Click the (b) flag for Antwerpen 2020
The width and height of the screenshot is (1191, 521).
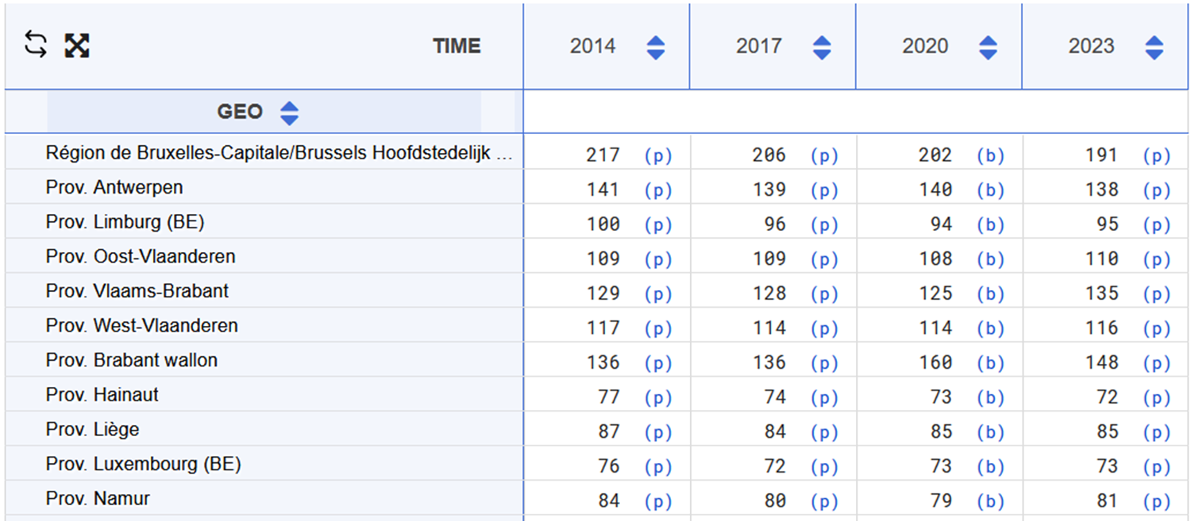coord(990,190)
